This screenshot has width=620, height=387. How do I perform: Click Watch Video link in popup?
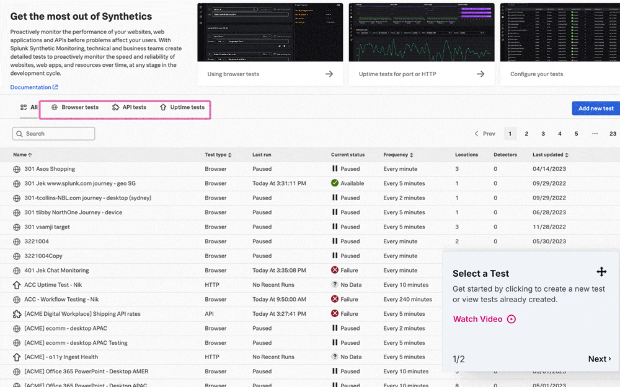pos(484,319)
